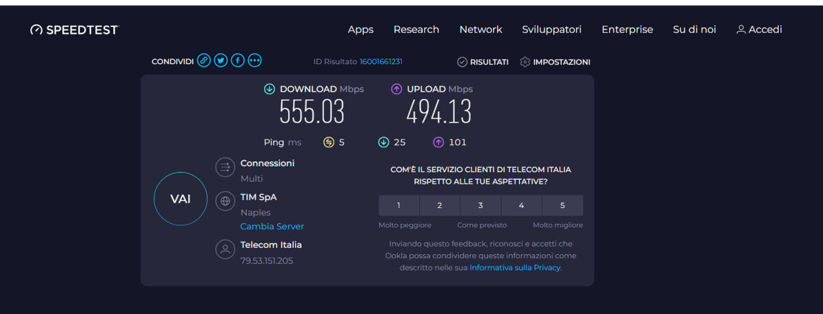Screen dimensions: 823x314
Task: Click Cambia Server link
Action: (272, 227)
